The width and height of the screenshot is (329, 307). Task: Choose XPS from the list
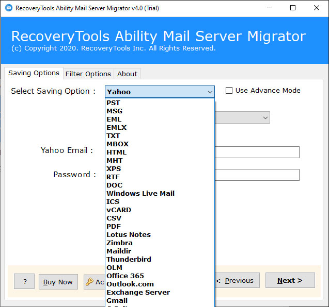[x=160, y=168]
